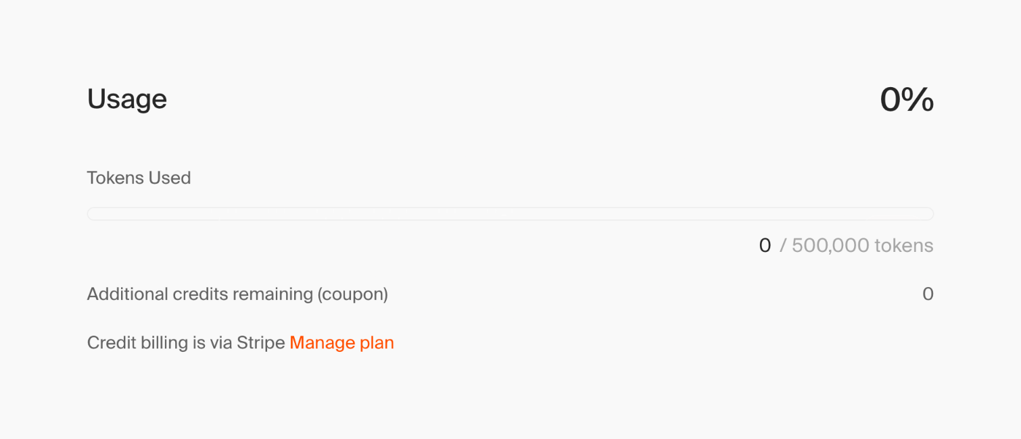Screen dimensions: 1021x439
Task: Click the middle of the tokens progress bar
Action: coord(510,214)
